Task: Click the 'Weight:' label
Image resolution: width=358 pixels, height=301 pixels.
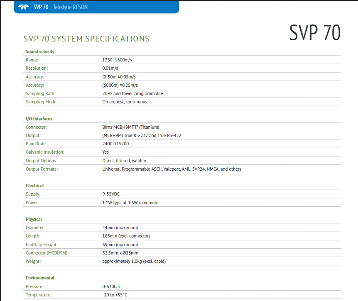Action: click(33, 261)
